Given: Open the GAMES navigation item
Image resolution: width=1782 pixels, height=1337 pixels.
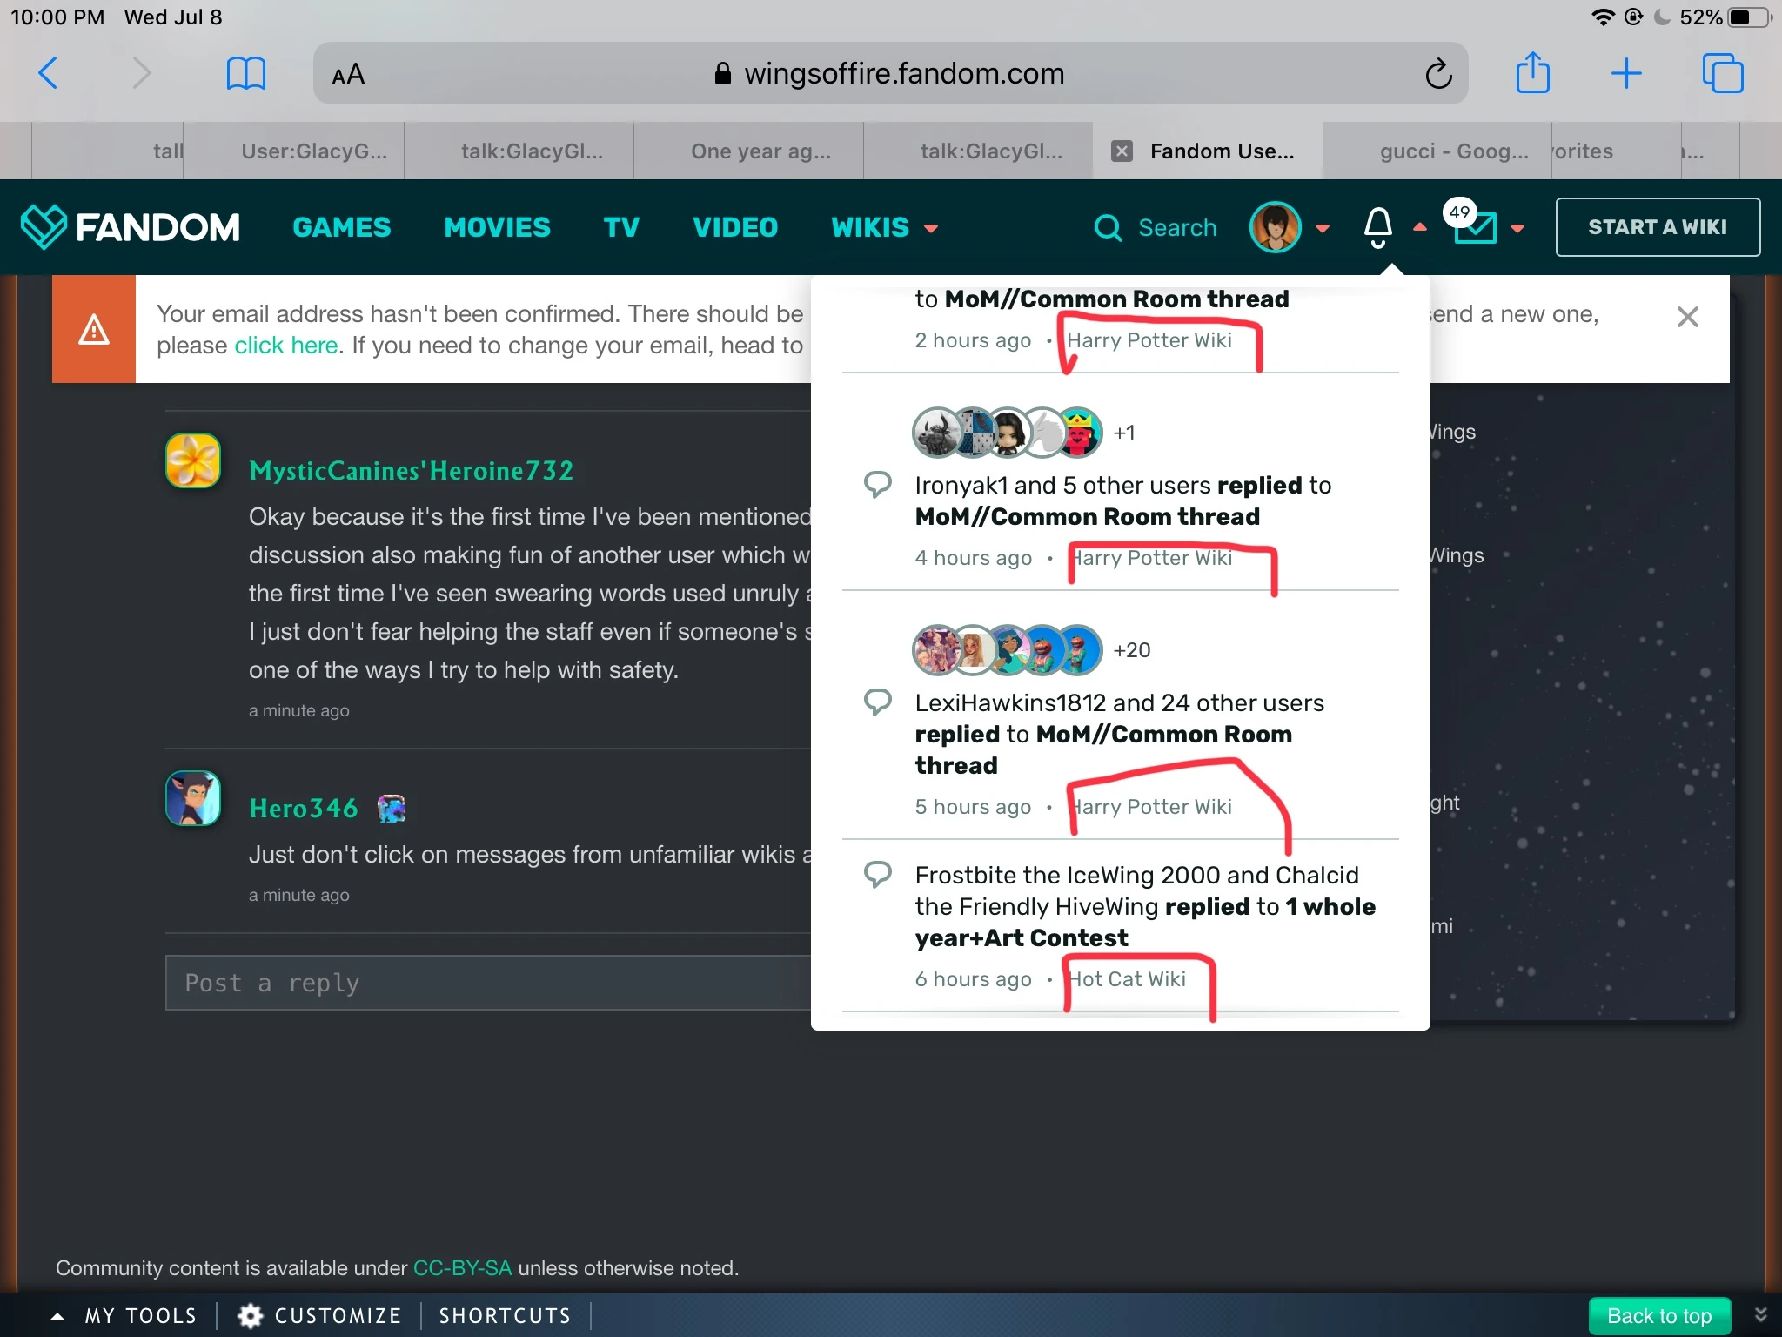Looking at the screenshot, I should click(x=341, y=228).
